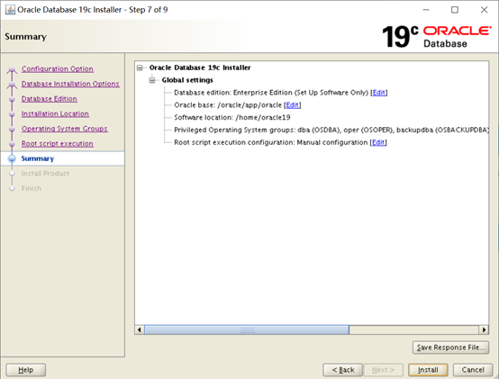This screenshot has height=379, width=499.
Task: Collapse the Oracle Database 19c Installer node
Action: pos(140,68)
